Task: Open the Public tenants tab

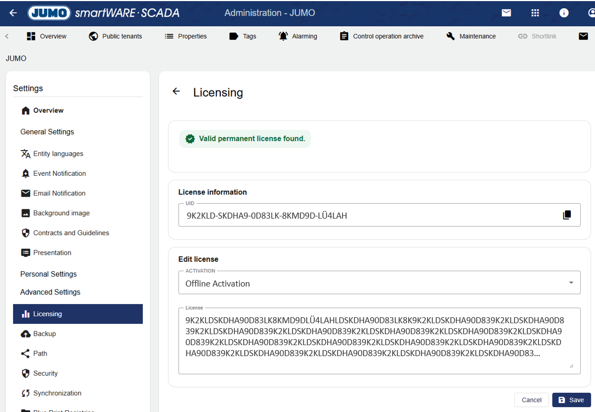Action: pos(116,36)
